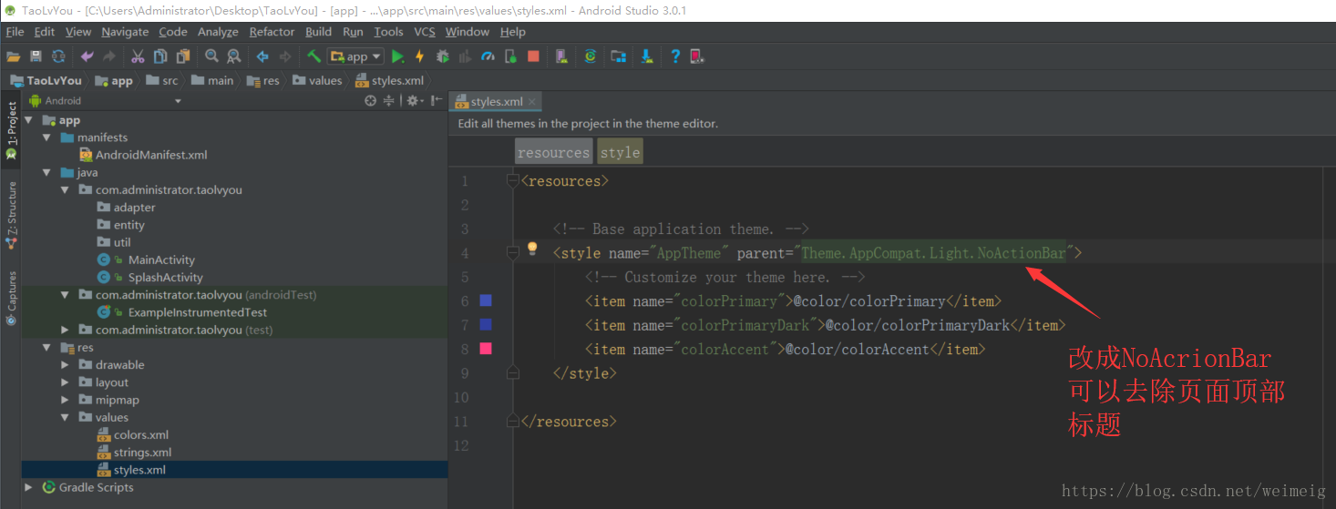
Task: Open the Build menu
Action: click(318, 32)
